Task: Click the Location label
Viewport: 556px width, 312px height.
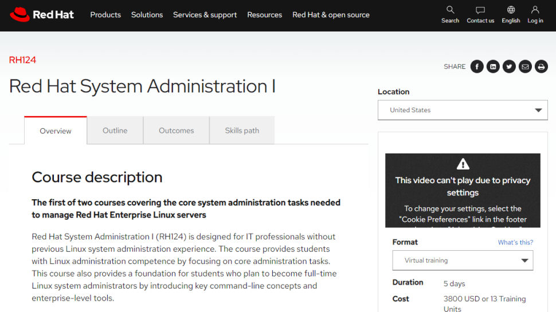Action: [393, 92]
